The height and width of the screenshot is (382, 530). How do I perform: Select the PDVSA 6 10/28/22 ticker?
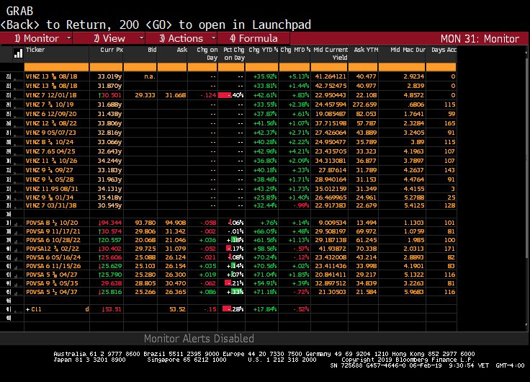(x=53, y=240)
